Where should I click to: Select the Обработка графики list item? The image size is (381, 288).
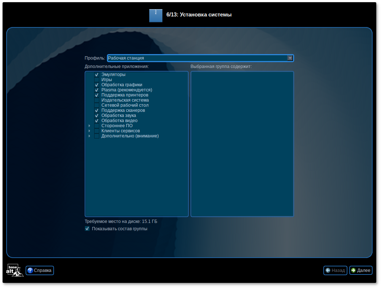coord(122,85)
